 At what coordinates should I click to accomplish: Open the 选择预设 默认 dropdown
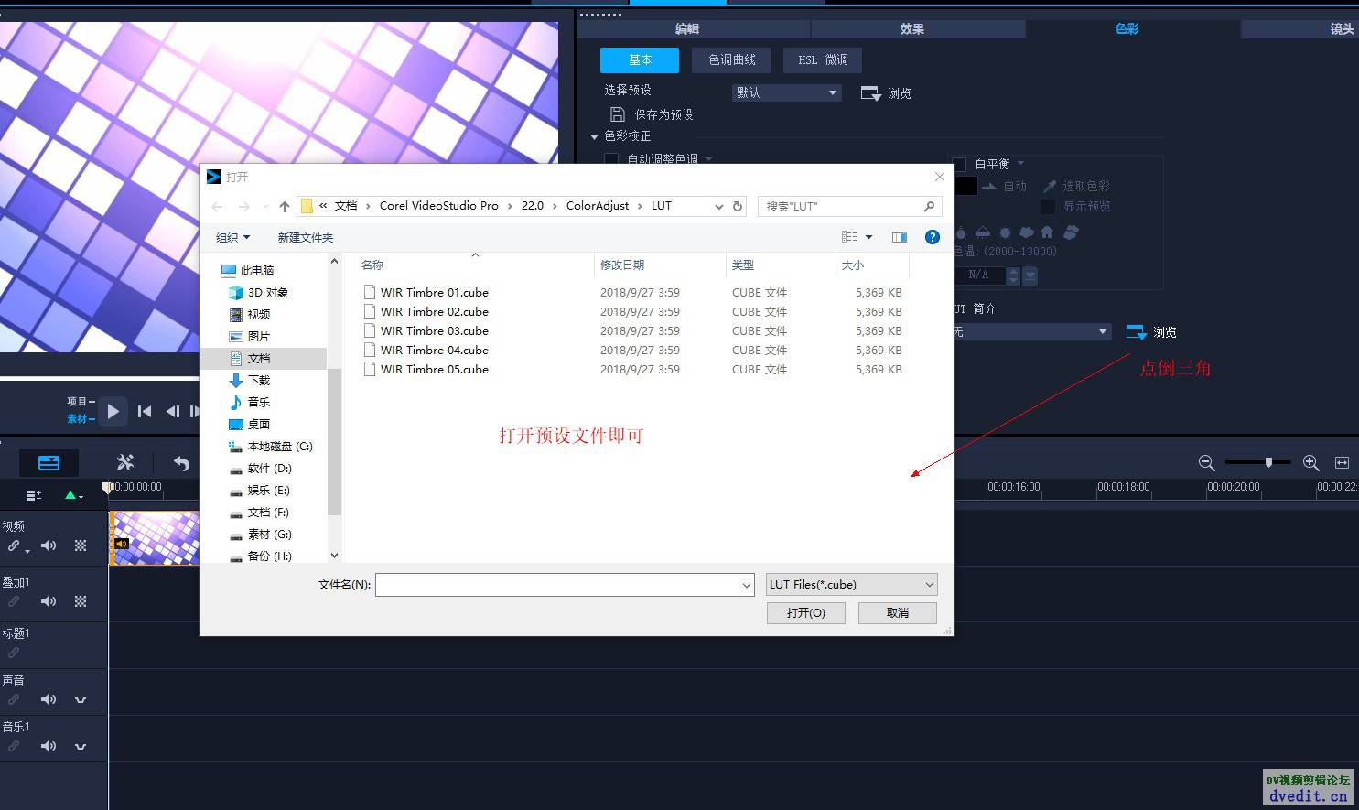coord(786,92)
